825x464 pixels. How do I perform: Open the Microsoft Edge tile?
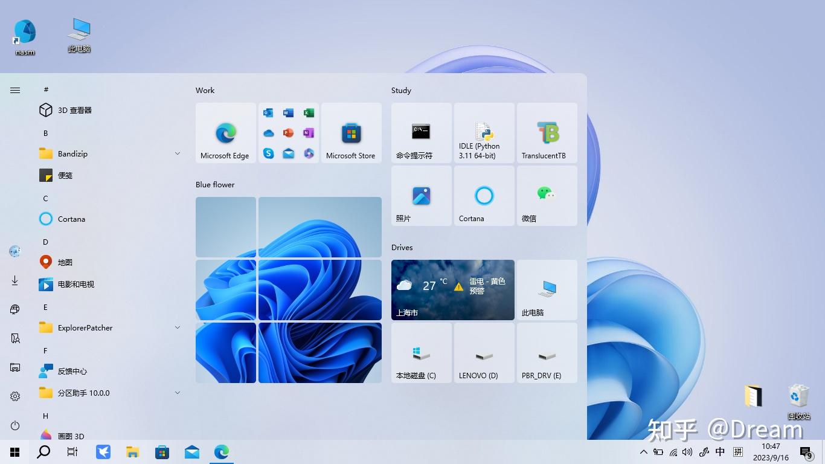tap(226, 133)
